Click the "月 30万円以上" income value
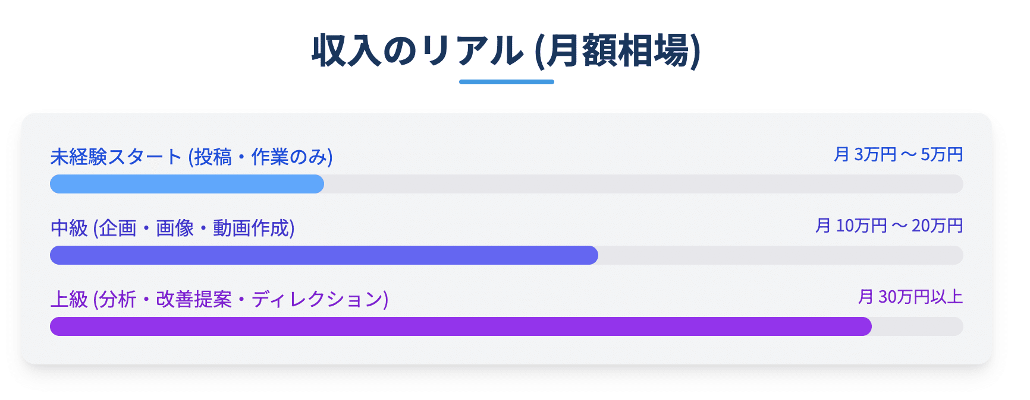 pos(910,297)
